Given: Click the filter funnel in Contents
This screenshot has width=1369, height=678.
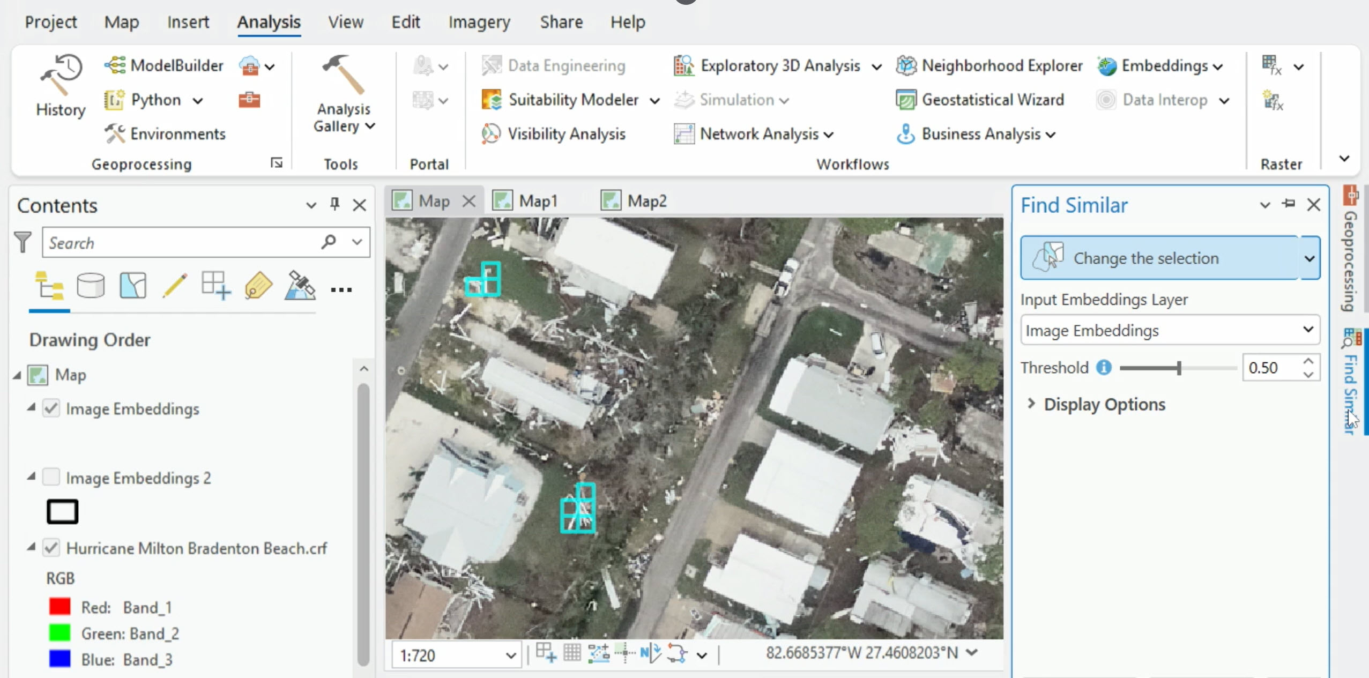Looking at the screenshot, I should point(23,242).
